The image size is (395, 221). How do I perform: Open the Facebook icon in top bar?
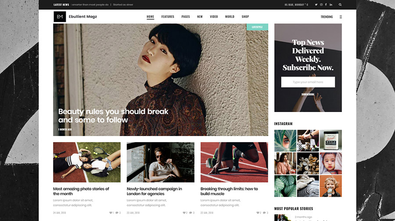326,4
